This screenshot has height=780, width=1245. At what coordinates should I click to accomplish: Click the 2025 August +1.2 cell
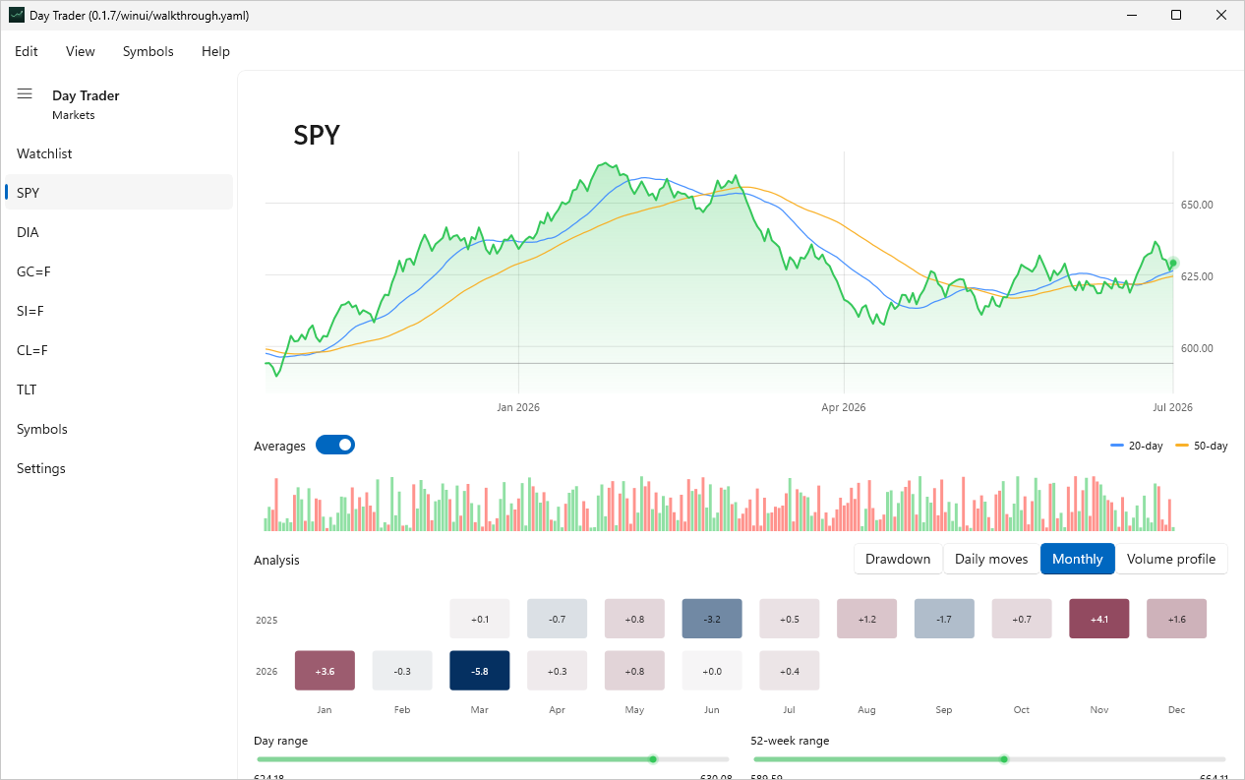(x=867, y=619)
